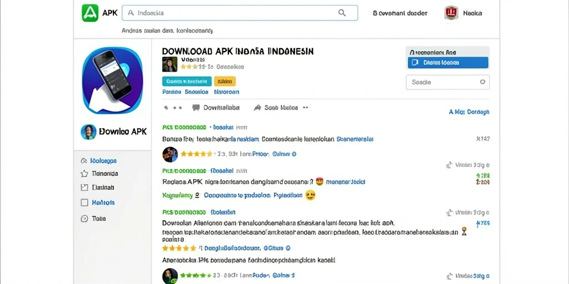Viewport: 569px width, 284px height.
Task: Click the thumbs-up icon in the bottom row
Action: tap(449, 276)
